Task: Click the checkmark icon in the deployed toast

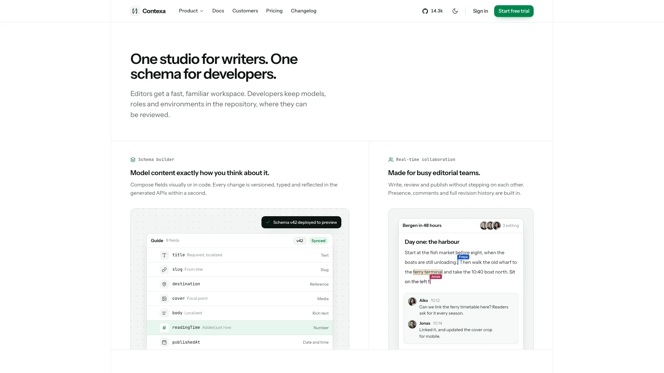Action: 268,222
